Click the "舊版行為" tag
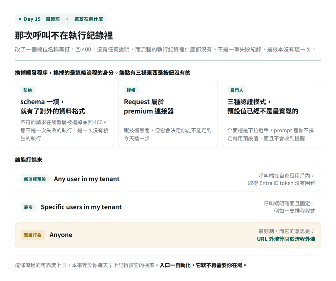 (x=33, y=235)
